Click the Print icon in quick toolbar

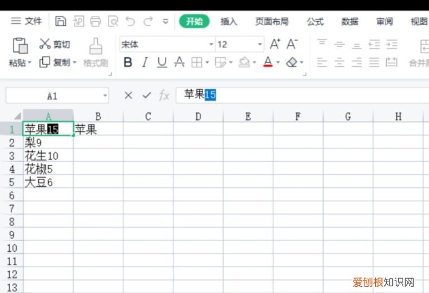tap(96, 22)
